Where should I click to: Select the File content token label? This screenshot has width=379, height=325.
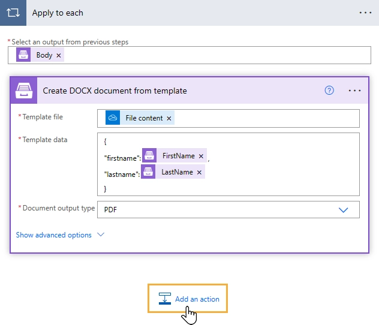(144, 118)
